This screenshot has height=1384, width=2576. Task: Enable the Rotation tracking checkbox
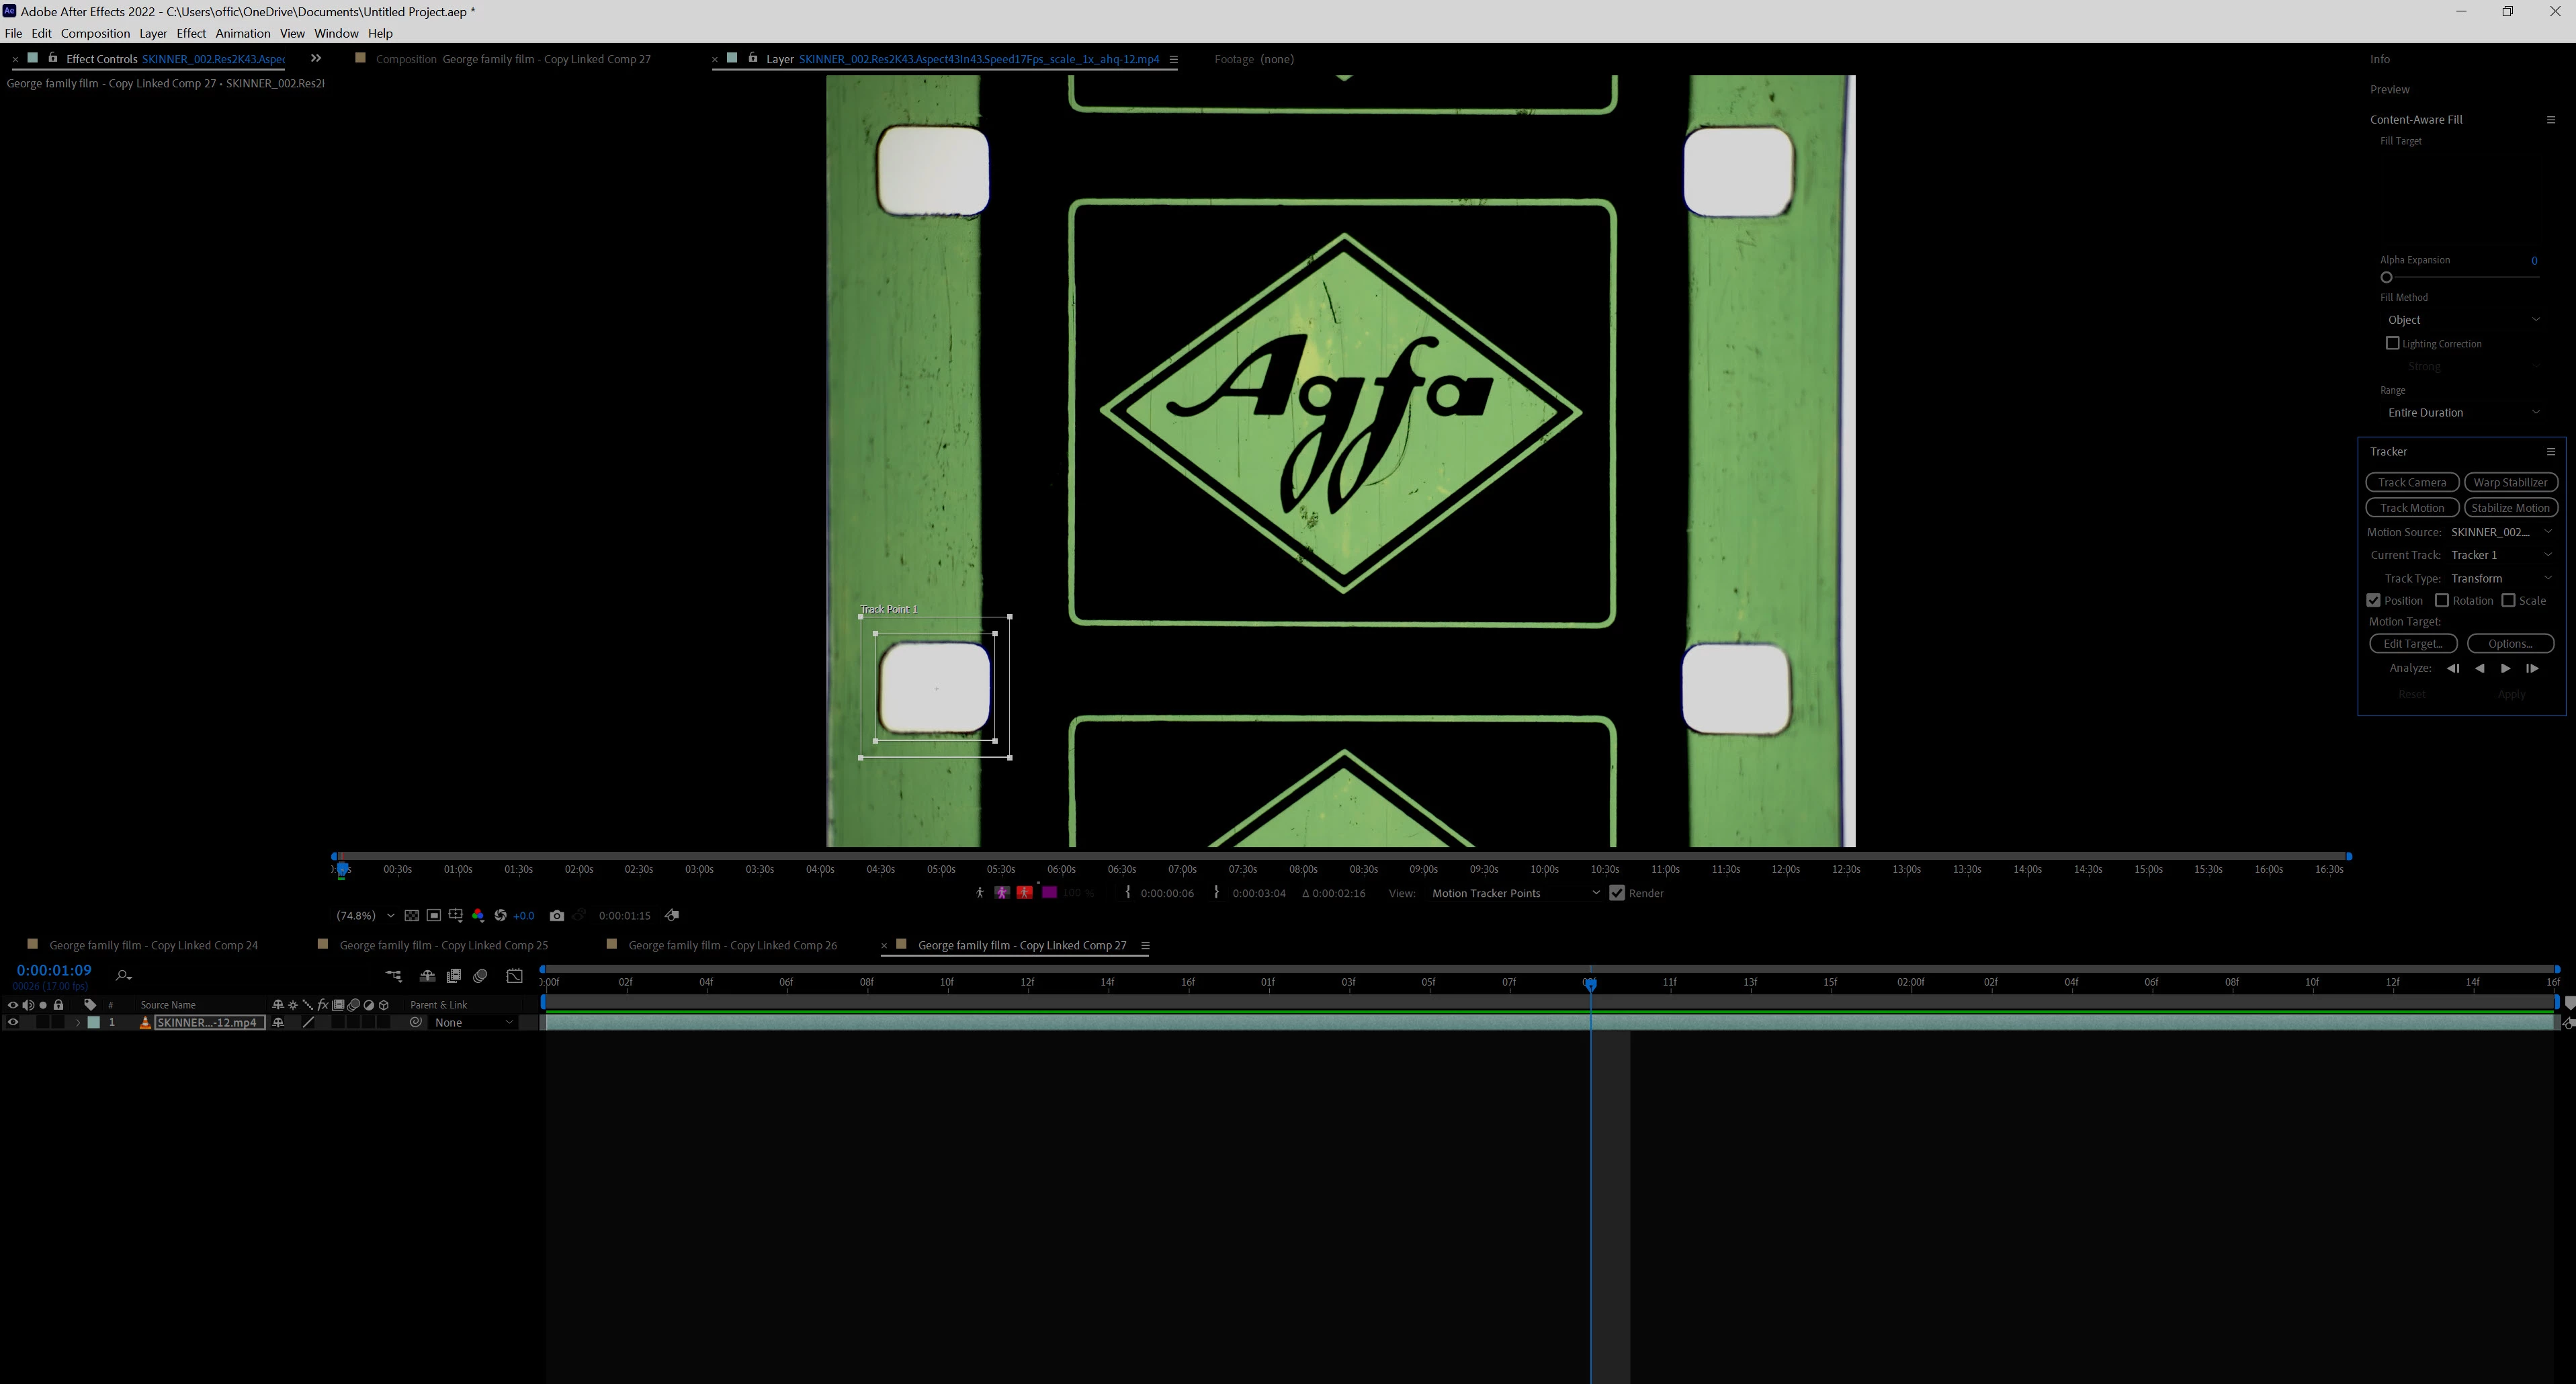point(2441,600)
